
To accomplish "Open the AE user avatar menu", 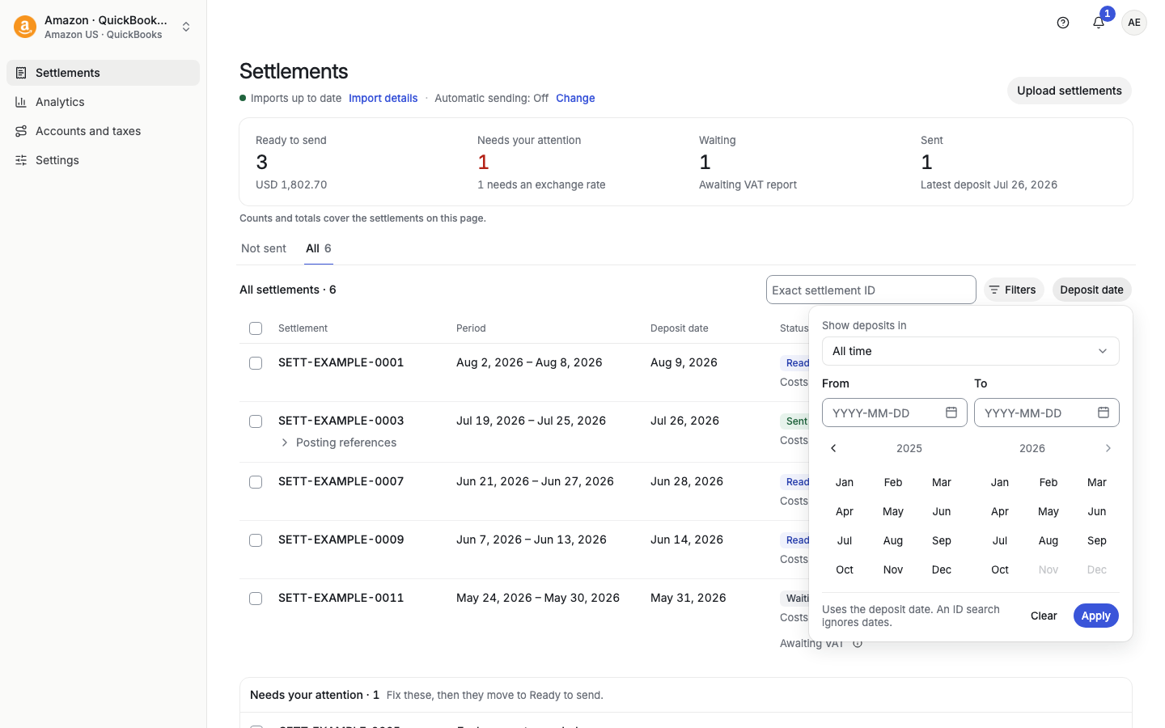I will [x=1134, y=23].
